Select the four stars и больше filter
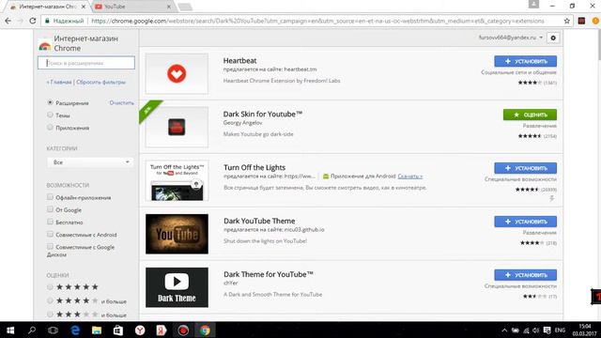This screenshot has height=338, width=601. point(50,300)
